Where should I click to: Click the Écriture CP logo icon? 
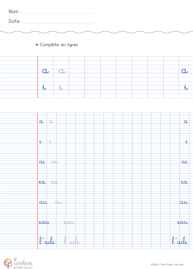pos(8,263)
